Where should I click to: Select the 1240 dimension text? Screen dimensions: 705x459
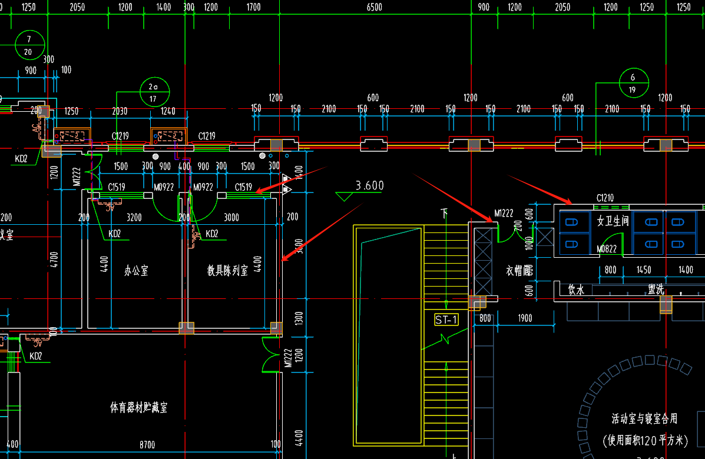(x=168, y=111)
